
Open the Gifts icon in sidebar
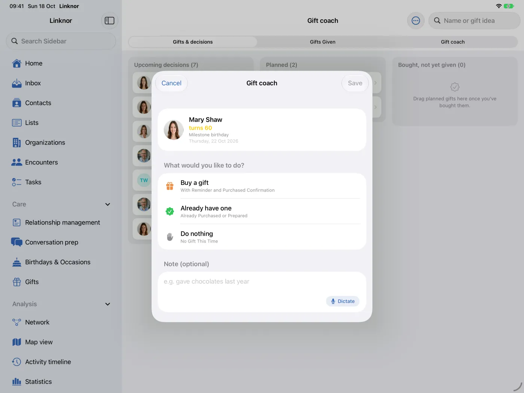pos(17,282)
